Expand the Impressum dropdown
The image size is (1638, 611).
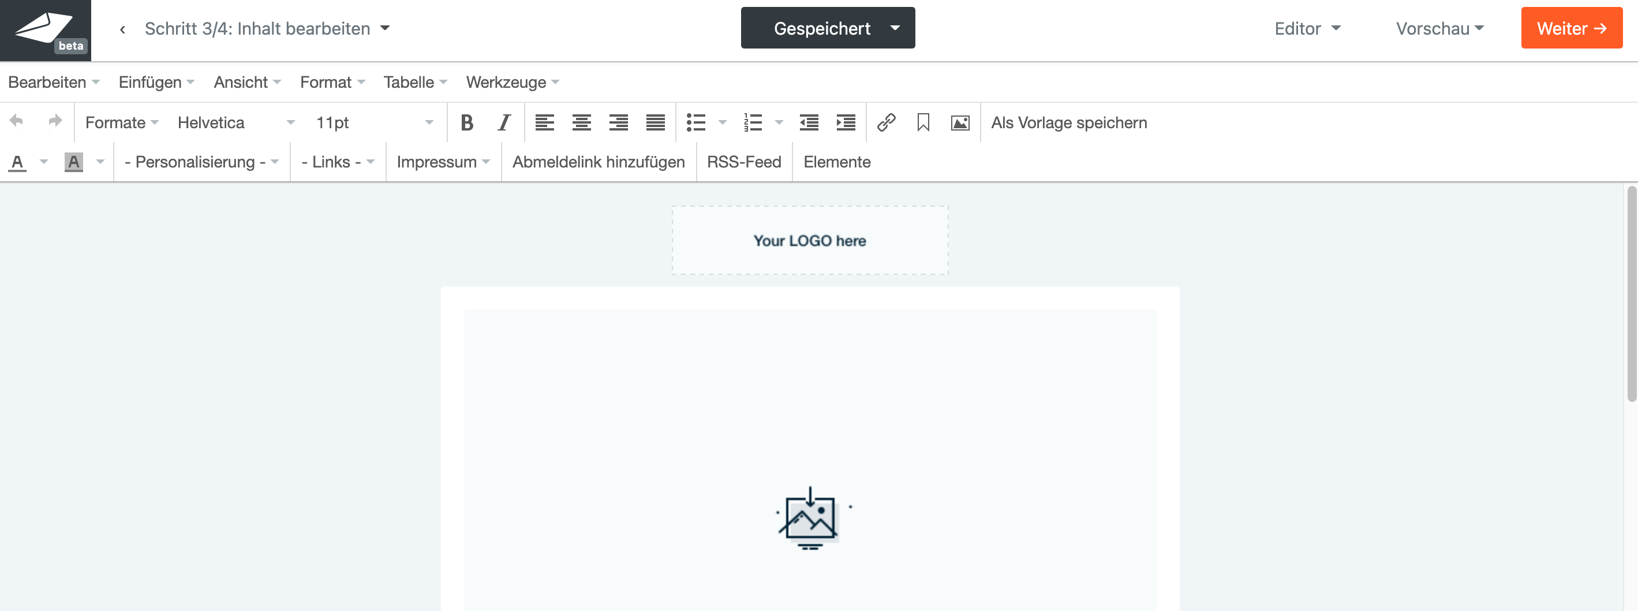click(x=443, y=162)
